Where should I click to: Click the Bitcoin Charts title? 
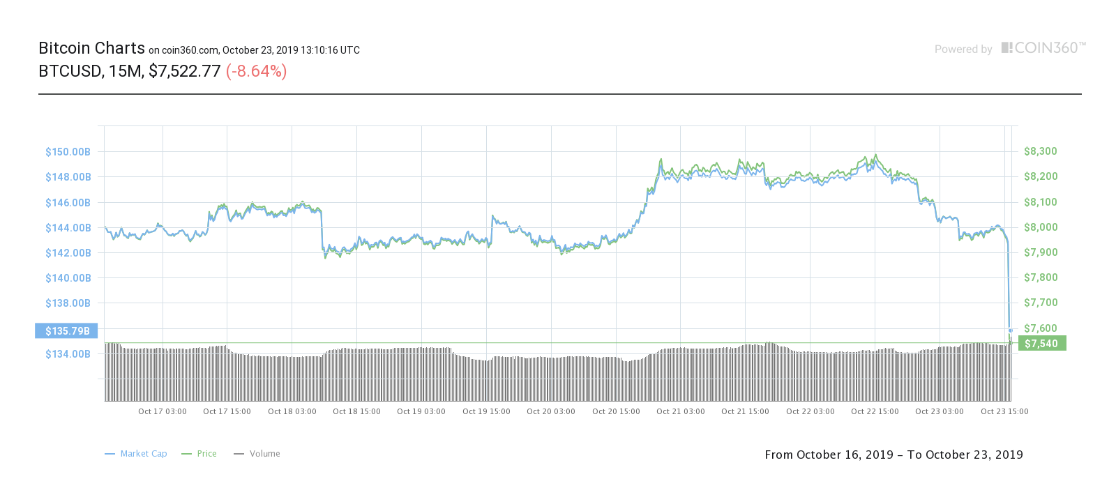(x=91, y=48)
